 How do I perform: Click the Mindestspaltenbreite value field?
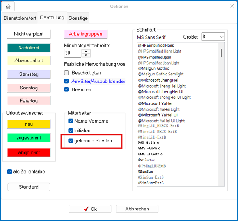point(73,53)
